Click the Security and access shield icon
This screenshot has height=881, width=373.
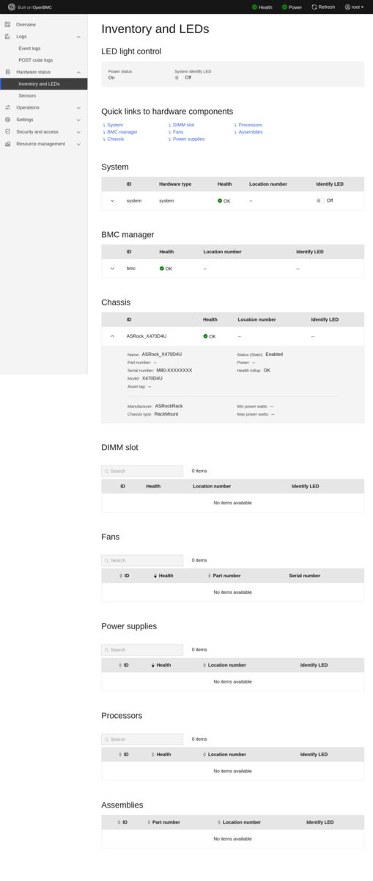(x=7, y=131)
